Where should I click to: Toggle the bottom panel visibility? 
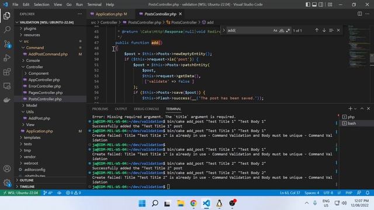(x=314, y=5)
